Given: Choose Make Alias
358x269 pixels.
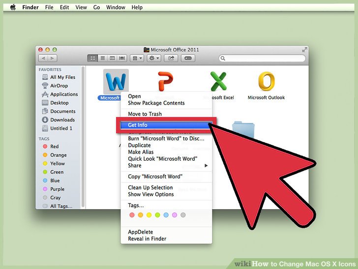Looking at the screenshot, I should (x=166, y=152).
